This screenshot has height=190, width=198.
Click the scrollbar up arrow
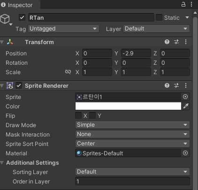pos(195,13)
